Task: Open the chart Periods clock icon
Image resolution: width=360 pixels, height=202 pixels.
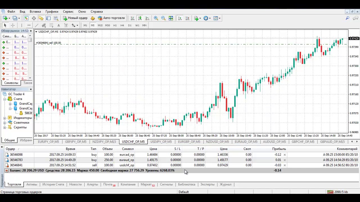Action: point(206,18)
